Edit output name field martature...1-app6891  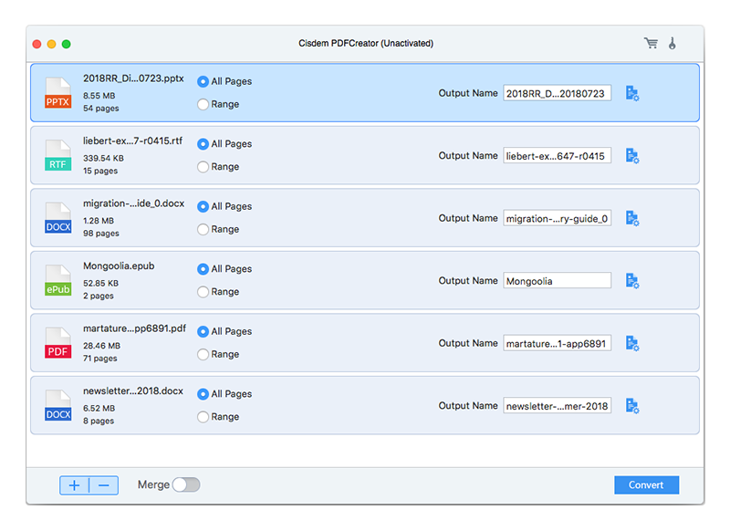[558, 343]
